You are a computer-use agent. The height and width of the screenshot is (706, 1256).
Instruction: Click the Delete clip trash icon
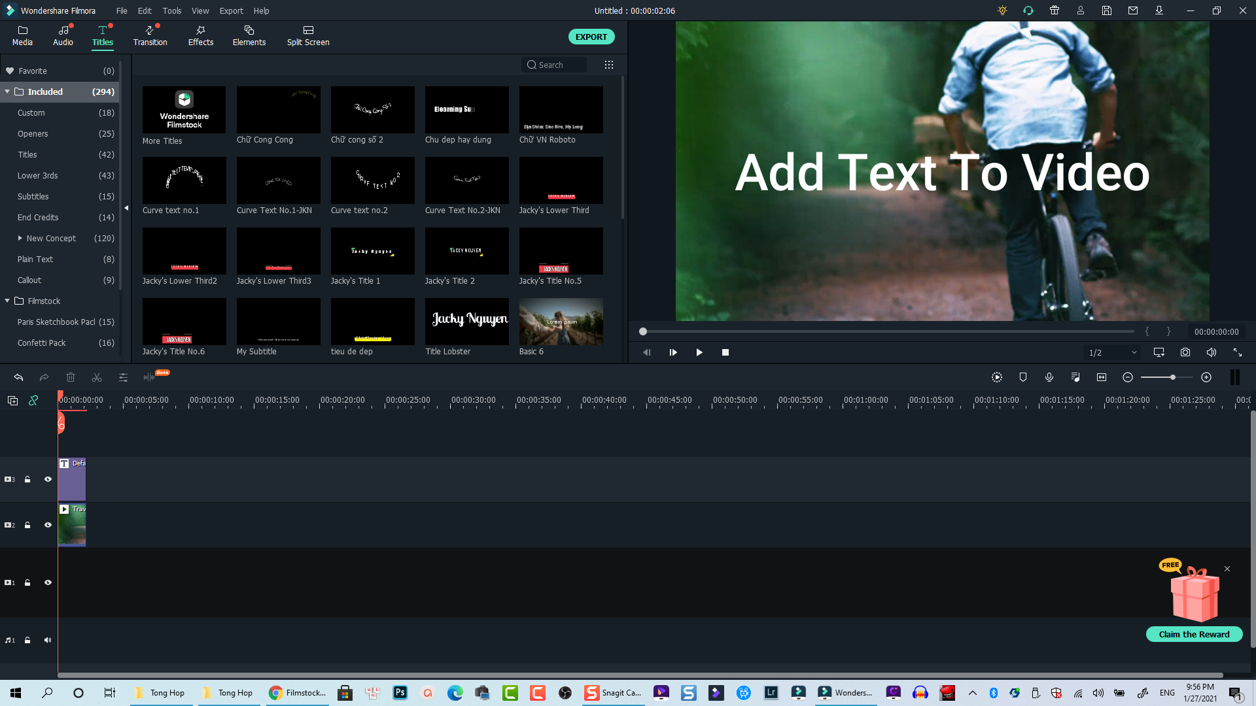point(71,377)
